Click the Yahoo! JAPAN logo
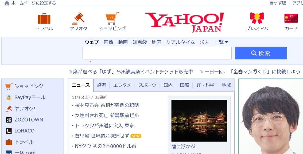303x154 pixels. click(185, 22)
